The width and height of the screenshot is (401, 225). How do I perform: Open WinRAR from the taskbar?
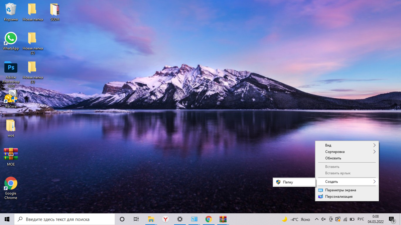[x=223, y=219]
